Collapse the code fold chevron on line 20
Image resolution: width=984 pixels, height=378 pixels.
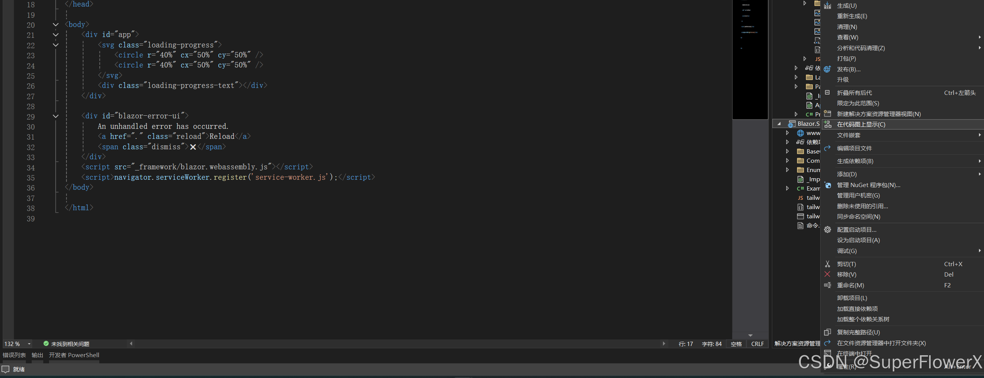[55, 24]
